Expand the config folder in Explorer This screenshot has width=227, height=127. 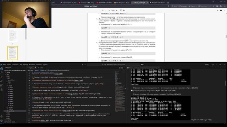coord(8,72)
